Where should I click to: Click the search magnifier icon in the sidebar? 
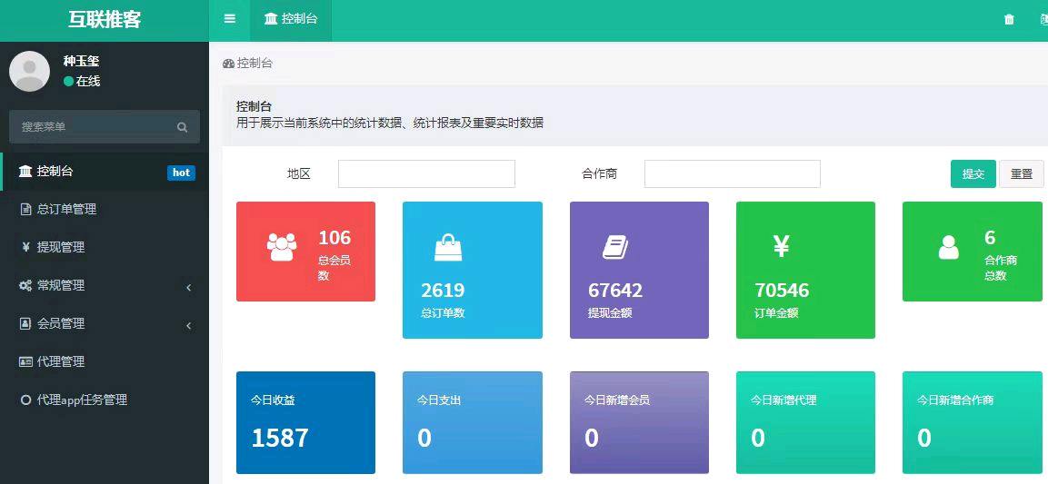[x=182, y=127]
